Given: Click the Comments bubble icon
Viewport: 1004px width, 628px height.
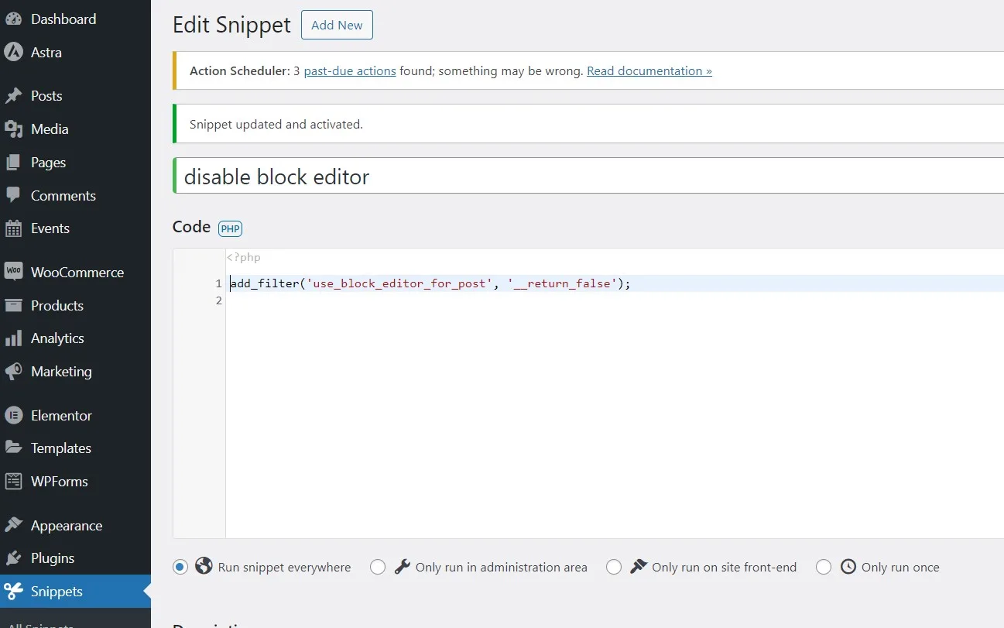Looking at the screenshot, I should [x=13, y=196].
